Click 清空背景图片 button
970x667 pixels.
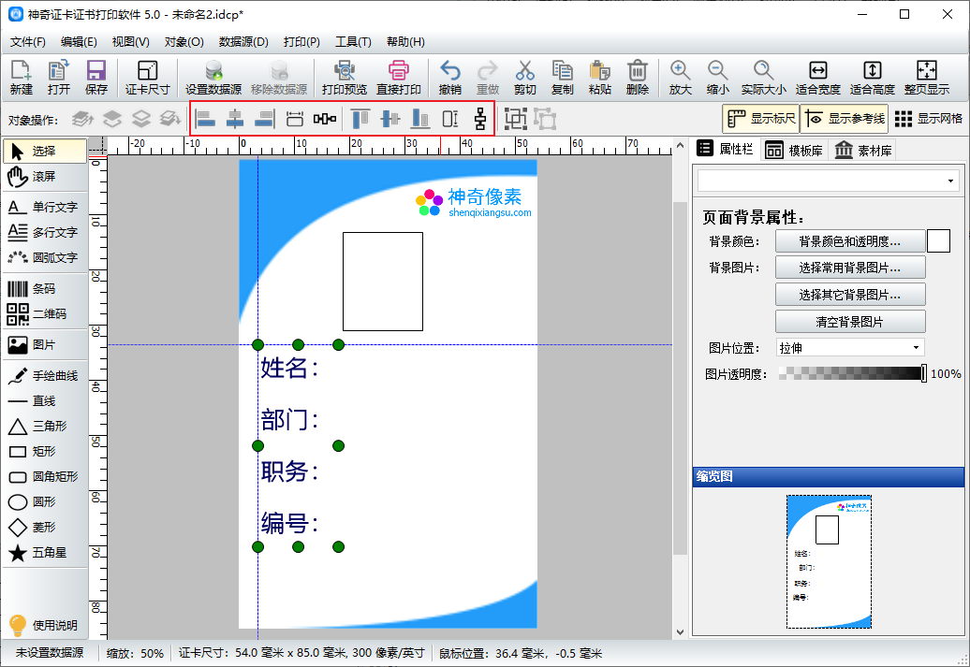[x=849, y=322]
